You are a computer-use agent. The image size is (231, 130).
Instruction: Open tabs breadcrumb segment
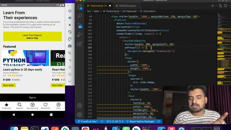pyautogui.click(x=96, y=11)
